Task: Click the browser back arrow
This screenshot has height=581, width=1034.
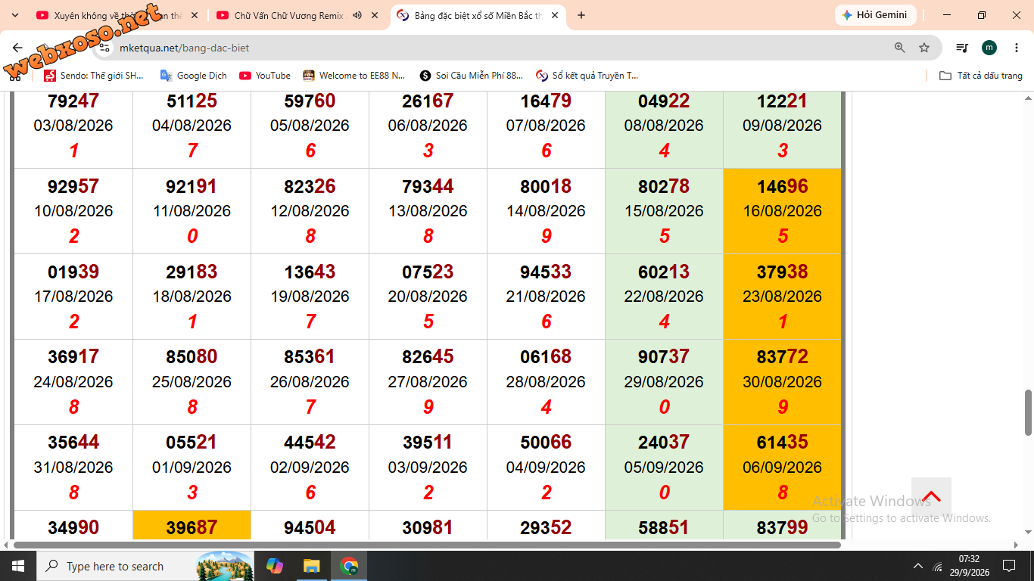Action: (x=17, y=48)
